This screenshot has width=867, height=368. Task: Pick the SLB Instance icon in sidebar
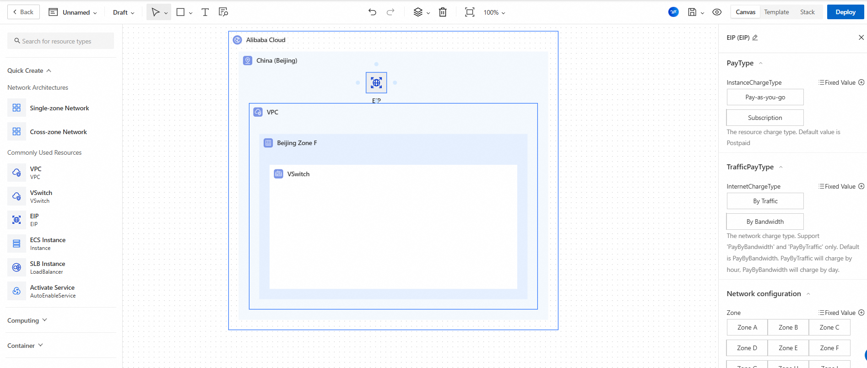(16, 267)
